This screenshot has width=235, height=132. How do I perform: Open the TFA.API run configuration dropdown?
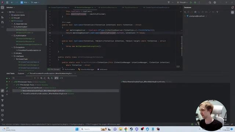click(x=182, y=3)
